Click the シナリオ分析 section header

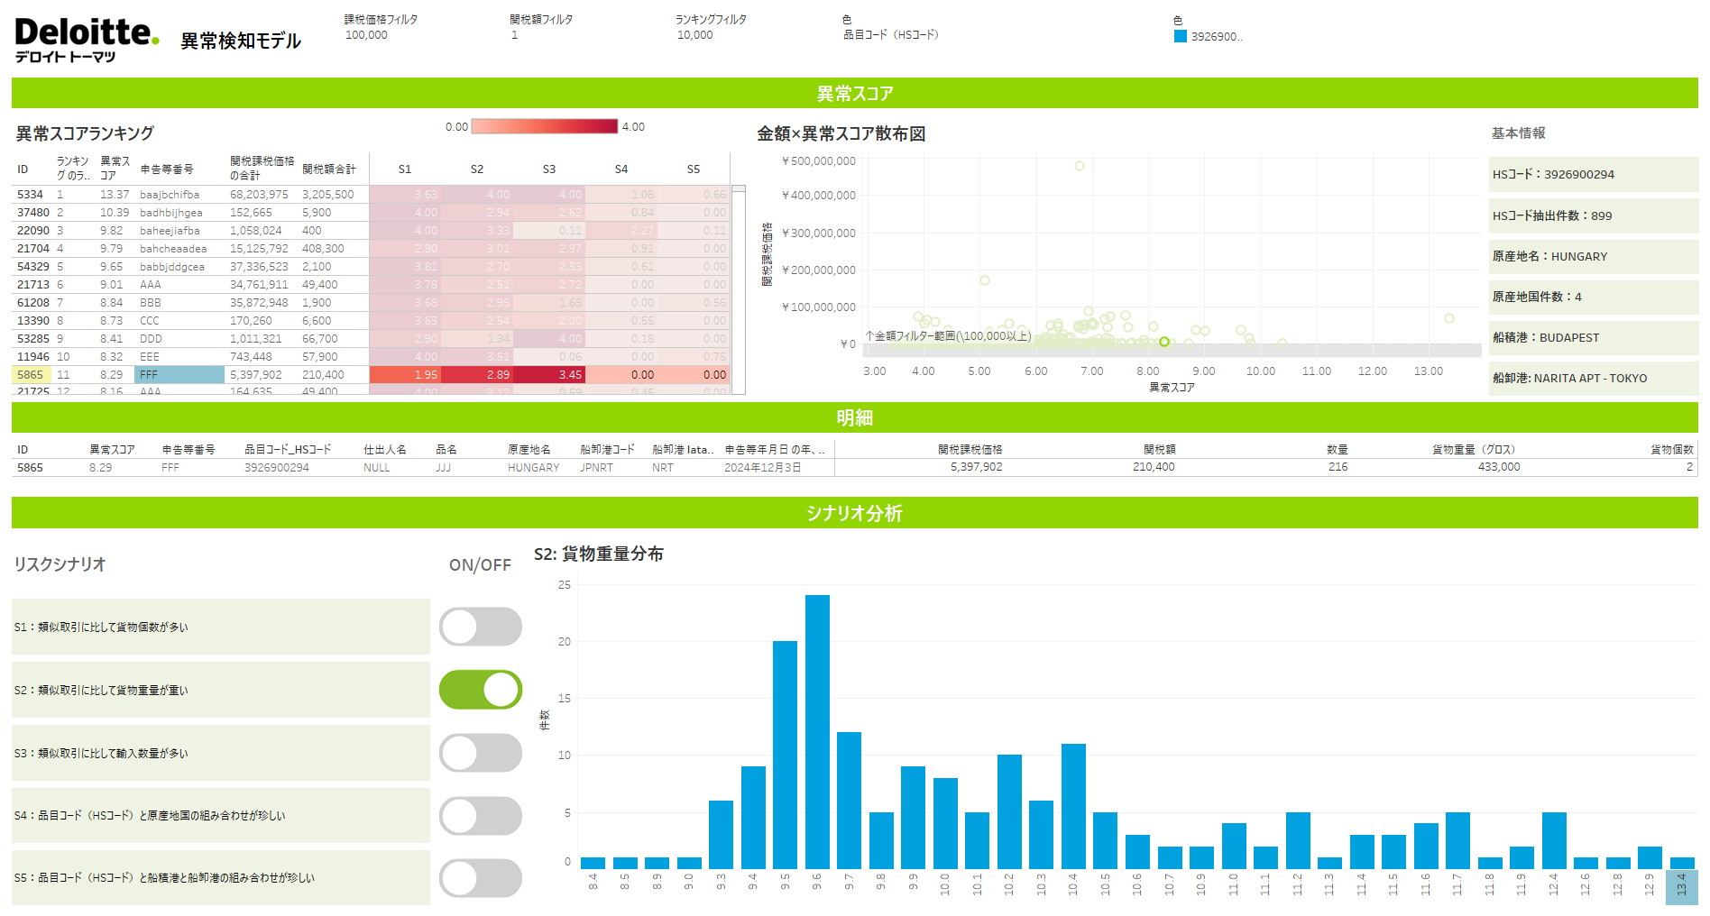coord(854,513)
